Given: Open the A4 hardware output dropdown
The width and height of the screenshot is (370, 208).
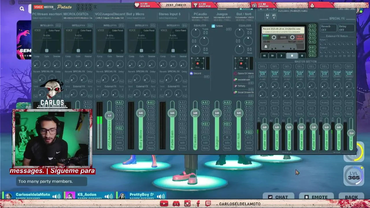Looking at the screenshot, I should pos(267,15).
